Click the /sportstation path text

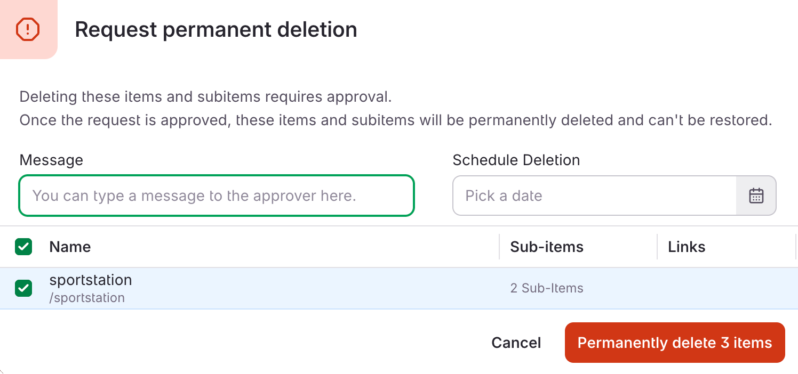(x=87, y=298)
